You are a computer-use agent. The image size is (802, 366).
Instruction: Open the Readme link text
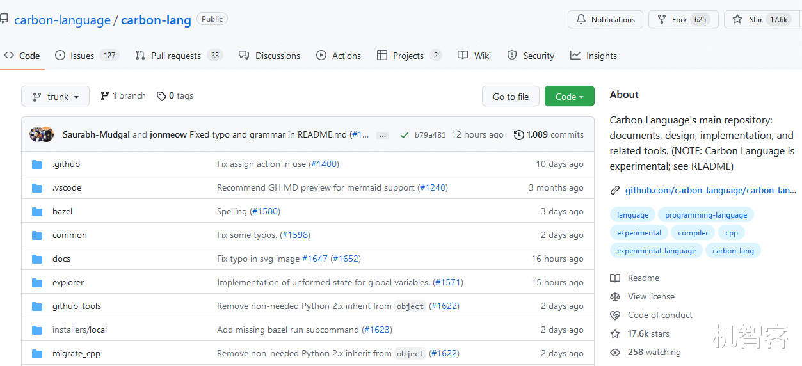tap(643, 278)
